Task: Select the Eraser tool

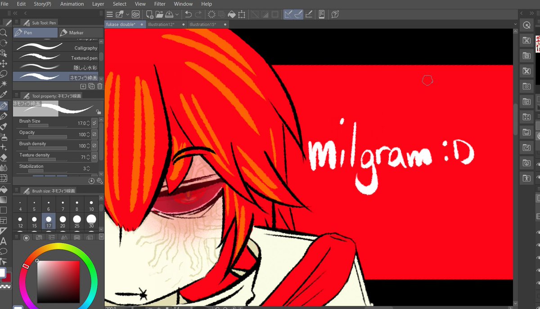Action: [x=4, y=157]
